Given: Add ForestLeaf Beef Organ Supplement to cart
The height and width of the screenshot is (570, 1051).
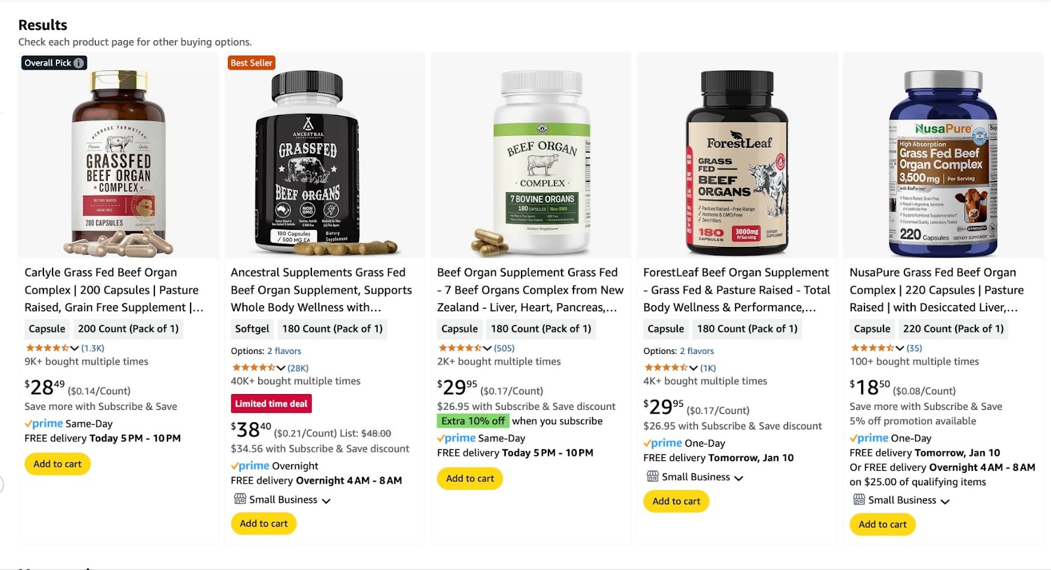Looking at the screenshot, I should pyautogui.click(x=677, y=501).
